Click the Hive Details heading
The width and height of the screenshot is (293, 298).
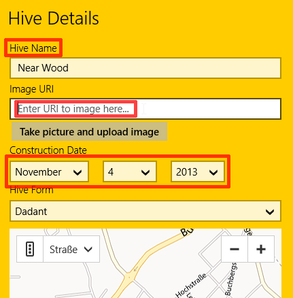pyautogui.click(x=54, y=18)
